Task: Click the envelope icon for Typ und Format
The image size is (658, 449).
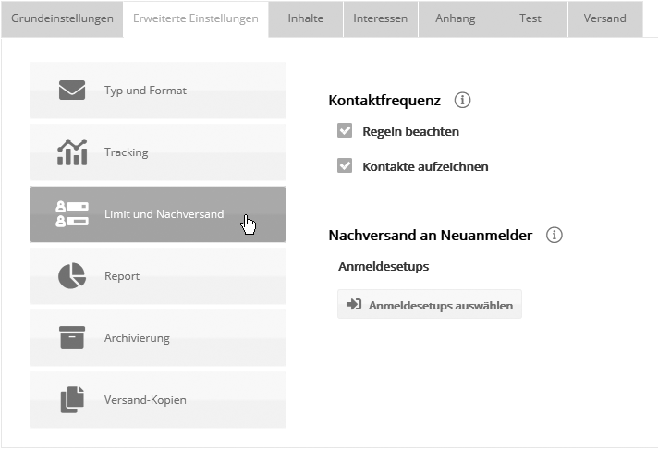Action: pos(71,91)
